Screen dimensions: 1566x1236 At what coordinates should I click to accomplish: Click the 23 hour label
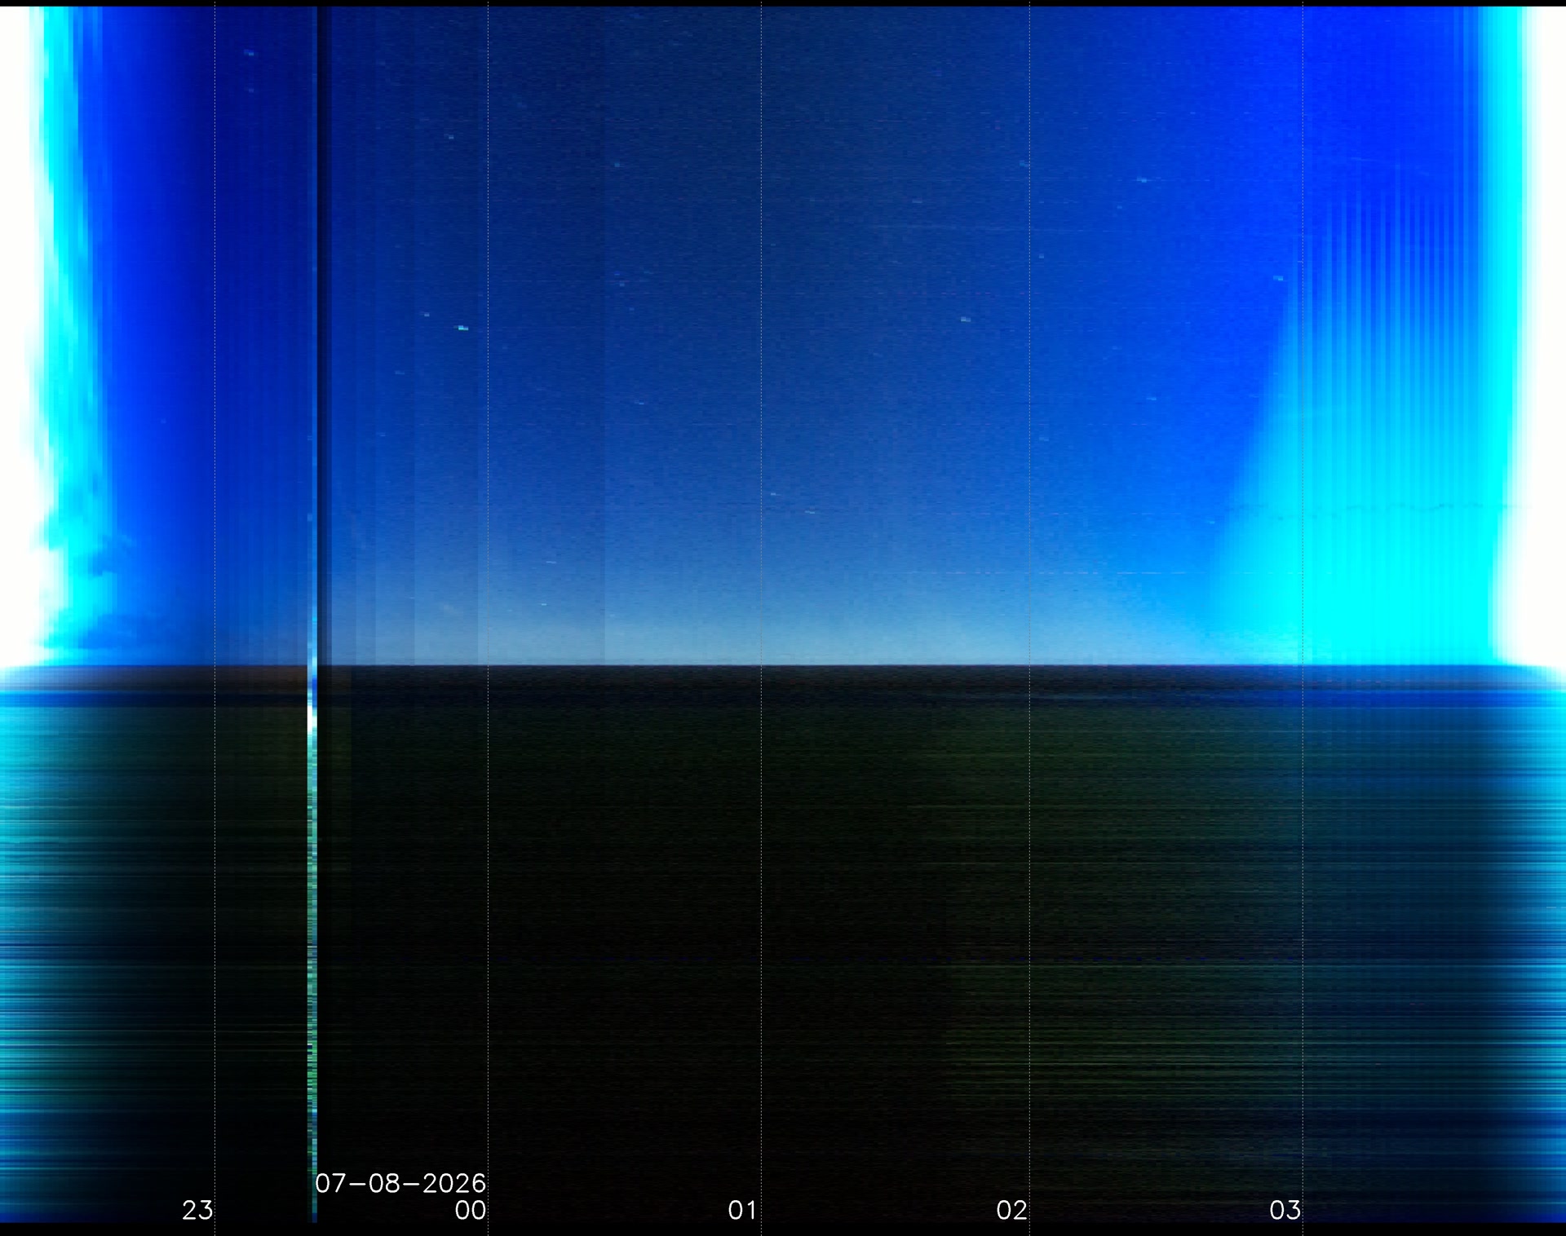tap(197, 1210)
